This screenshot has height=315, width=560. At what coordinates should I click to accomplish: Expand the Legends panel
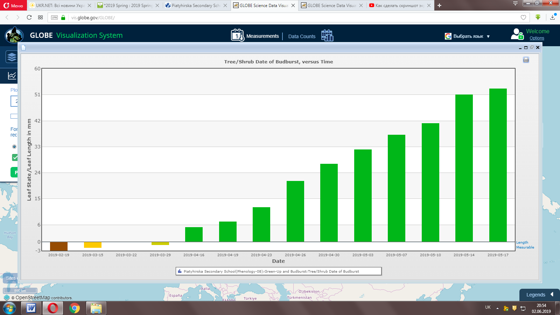[x=539, y=295]
